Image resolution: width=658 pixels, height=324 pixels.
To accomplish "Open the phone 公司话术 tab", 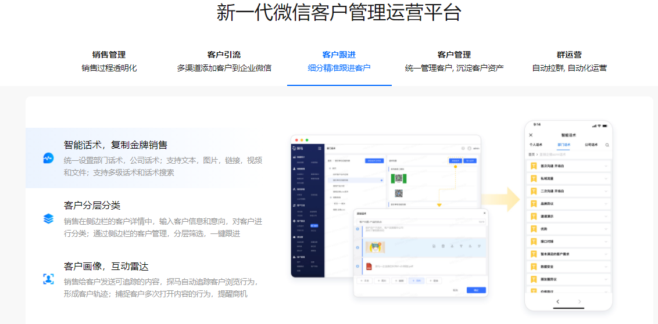I will point(592,145).
